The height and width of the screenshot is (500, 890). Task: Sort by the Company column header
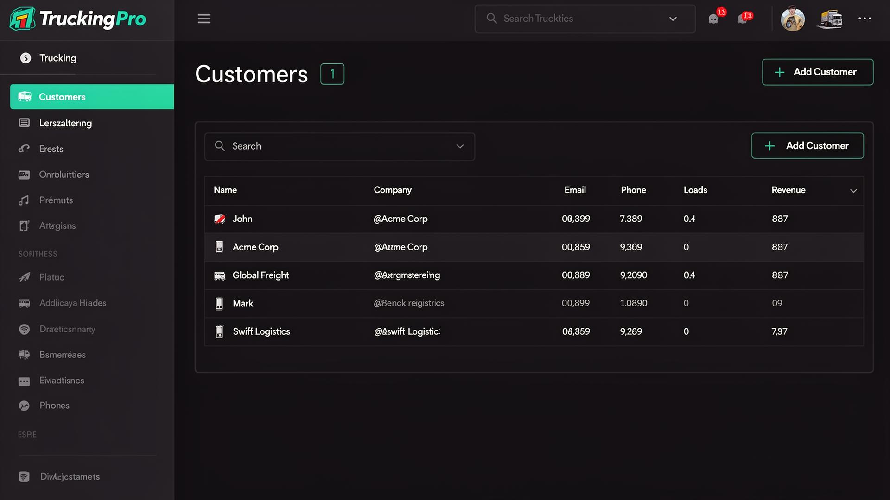tap(393, 190)
